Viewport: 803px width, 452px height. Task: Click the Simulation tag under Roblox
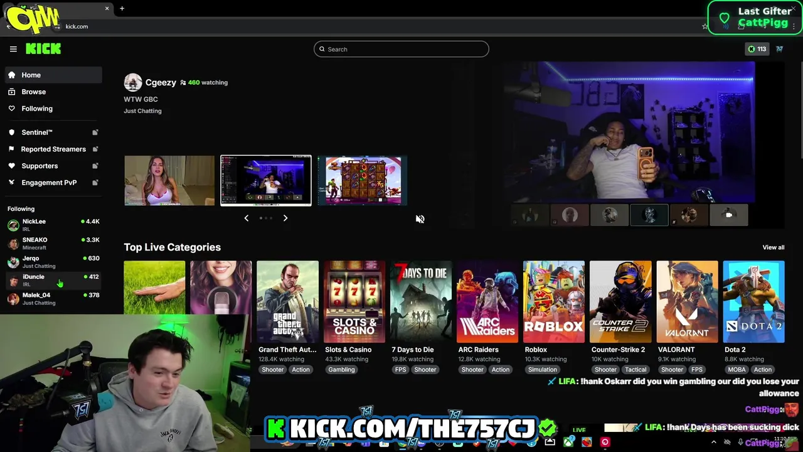[543, 370]
